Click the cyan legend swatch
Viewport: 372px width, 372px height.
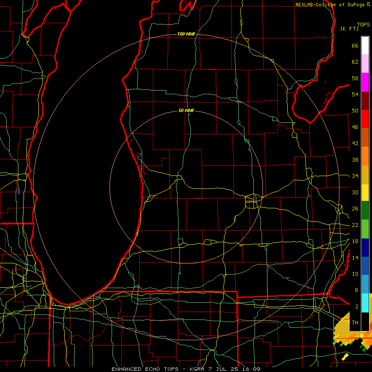click(x=365, y=303)
